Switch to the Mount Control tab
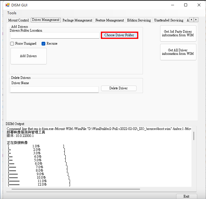 (x=18, y=20)
